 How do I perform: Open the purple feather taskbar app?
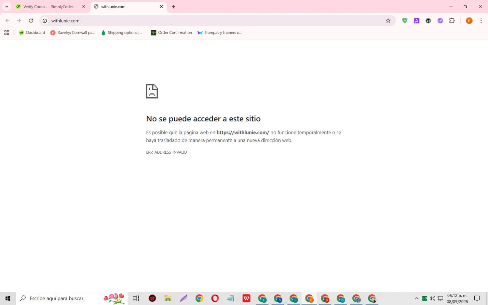[x=183, y=298]
